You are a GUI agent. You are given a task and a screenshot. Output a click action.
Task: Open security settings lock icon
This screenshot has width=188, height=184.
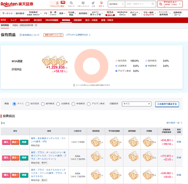click(57, 3)
